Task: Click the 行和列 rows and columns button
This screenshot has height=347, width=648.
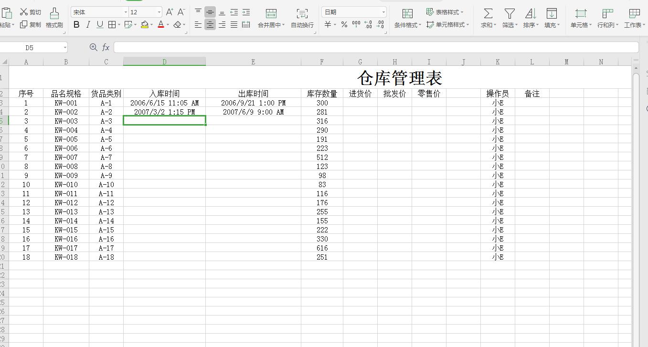Action: [x=606, y=18]
